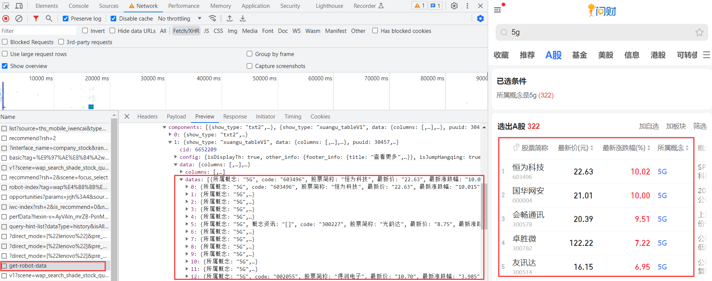This screenshot has width=712, height=281.
Task: Click the favorite star in search box
Action: 699,33
